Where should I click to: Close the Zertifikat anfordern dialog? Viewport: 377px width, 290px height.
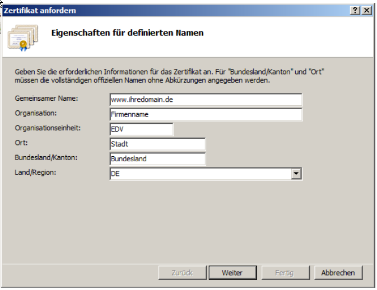pyautogui.click(x=367, y=10)
